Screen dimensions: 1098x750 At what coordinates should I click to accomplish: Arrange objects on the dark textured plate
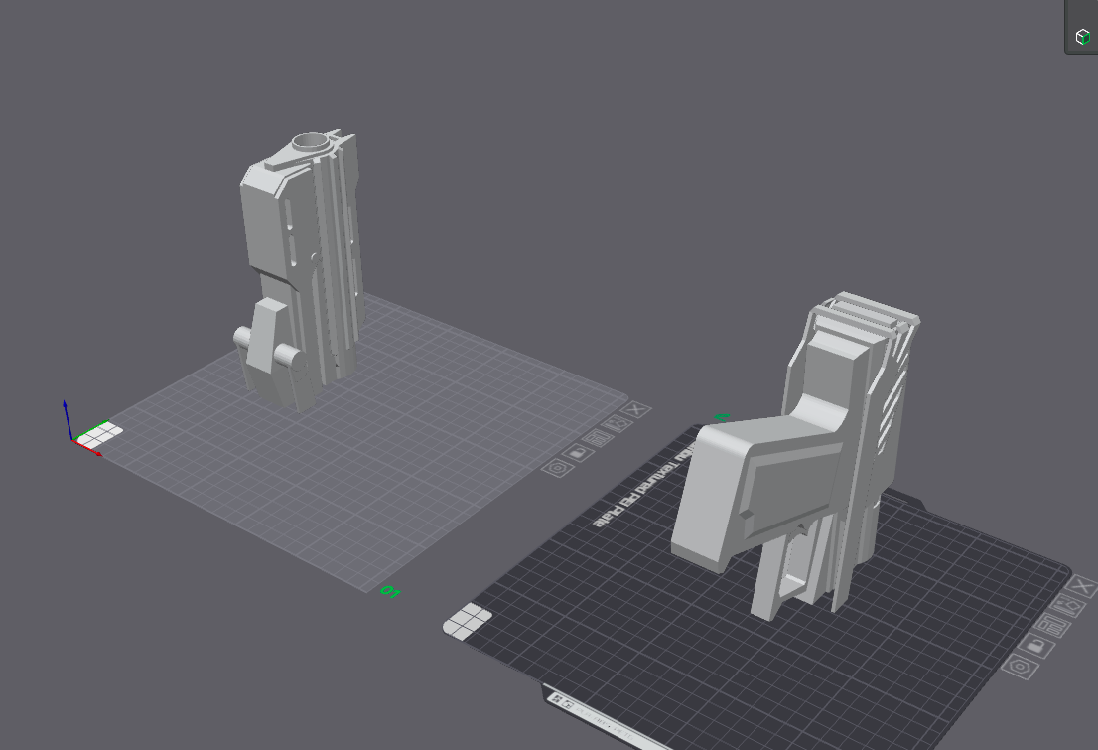(1052, 625)
